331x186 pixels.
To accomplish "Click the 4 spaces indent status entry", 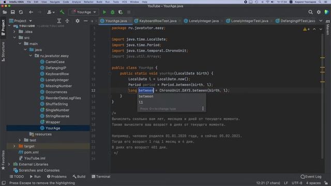I will click(313, 183).
